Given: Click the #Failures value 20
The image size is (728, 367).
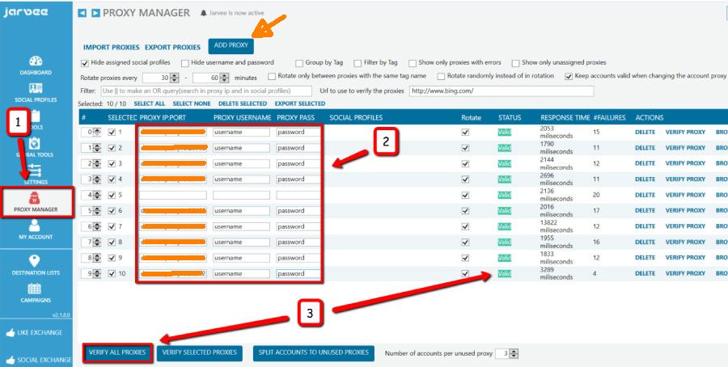Looking at the screenshot, I should [596, 196].
